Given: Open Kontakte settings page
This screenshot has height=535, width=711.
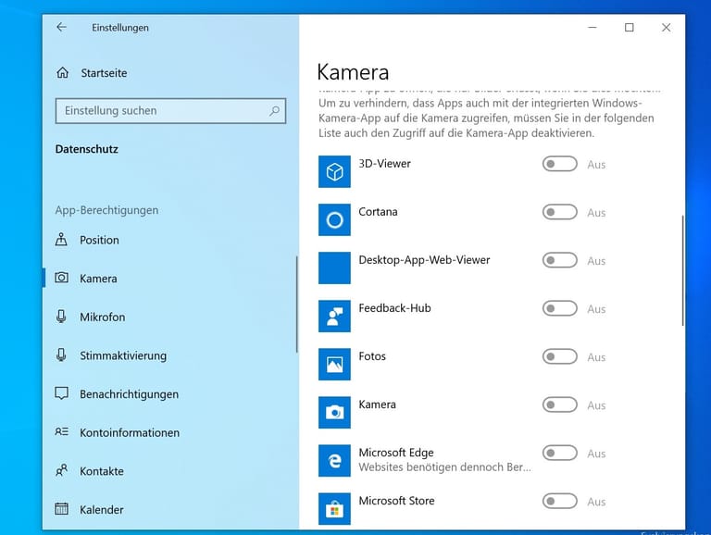Looking at the screenshot, I should click(x=169, y=471).
